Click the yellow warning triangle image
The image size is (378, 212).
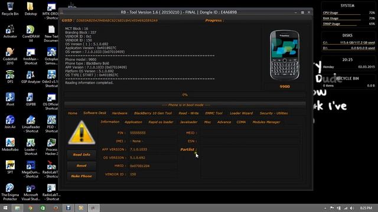click(82, 132)
